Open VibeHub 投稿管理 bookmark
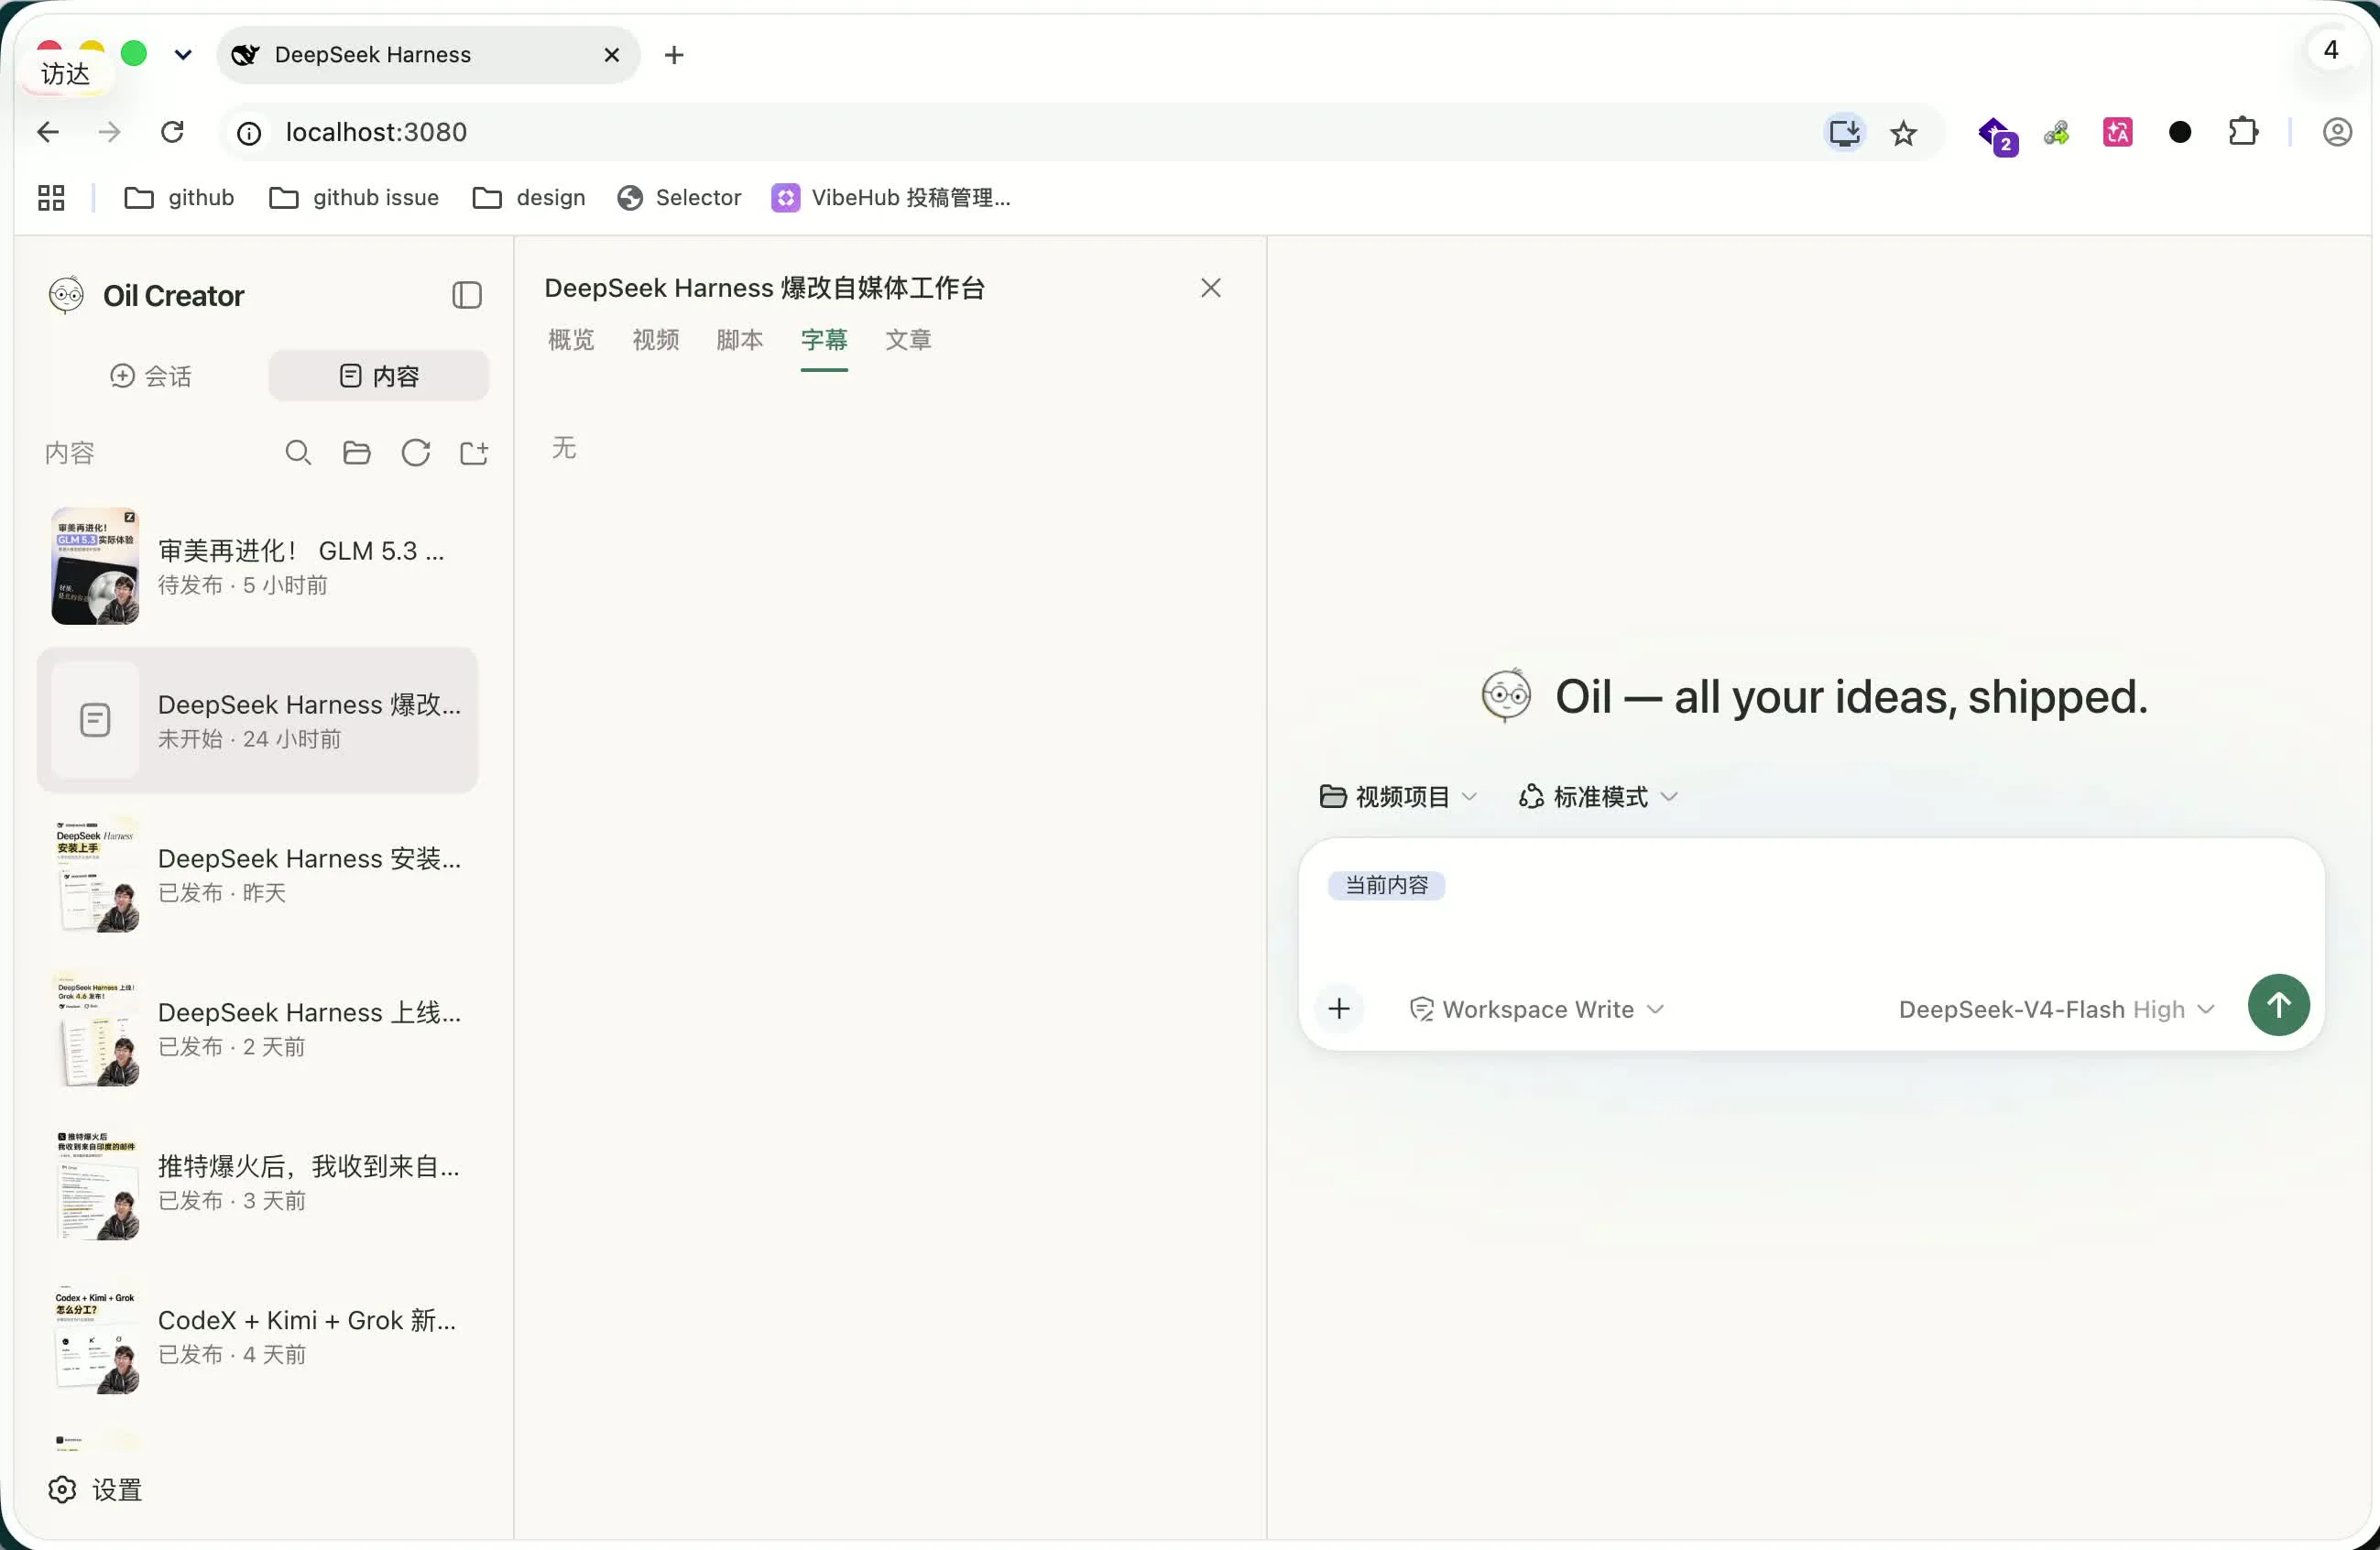This screenshot has width=2380, height=1550. [891, 198]
